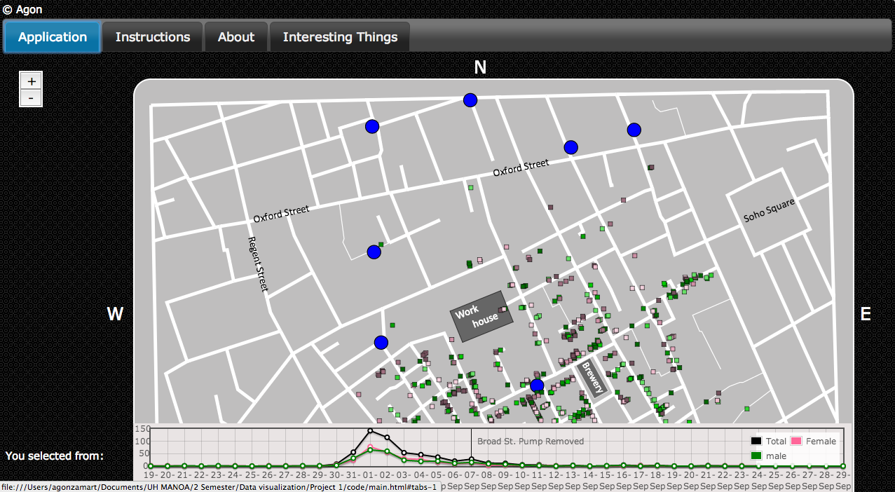Screen dimensions: 895x492
Task: Click the 10- date label on the chart axis
Action: click(521, 475)
